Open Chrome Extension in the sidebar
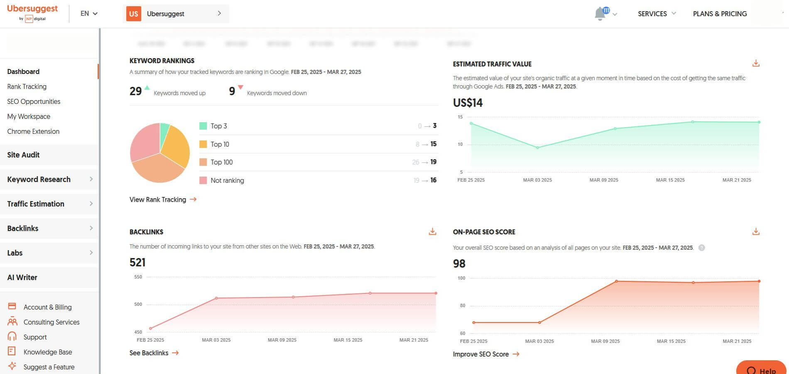Screen dimensions: 789x374 point(33,131)
